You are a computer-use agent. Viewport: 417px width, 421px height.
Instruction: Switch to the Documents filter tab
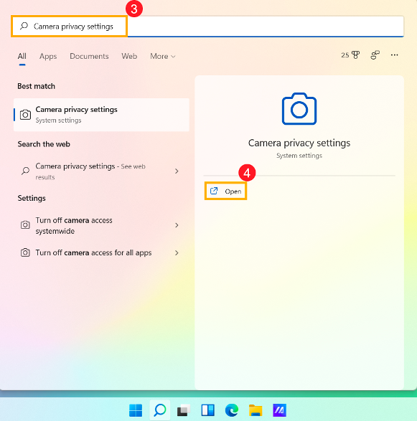point(89,56)
